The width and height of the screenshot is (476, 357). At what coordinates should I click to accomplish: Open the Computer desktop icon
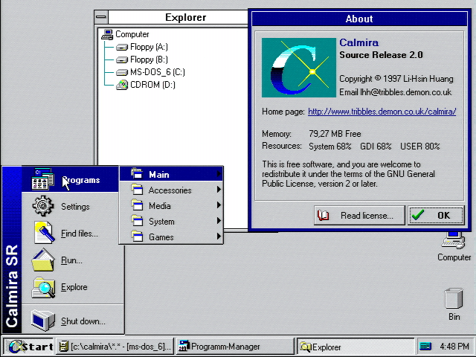pos(453,240)
